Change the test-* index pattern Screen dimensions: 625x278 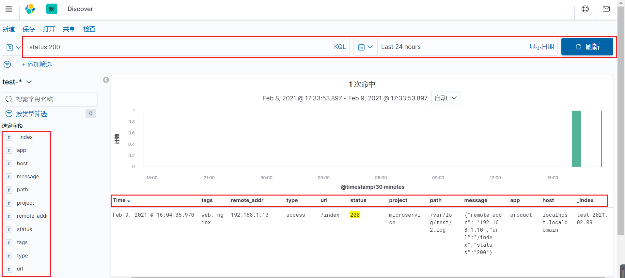[x=17, y=82]
